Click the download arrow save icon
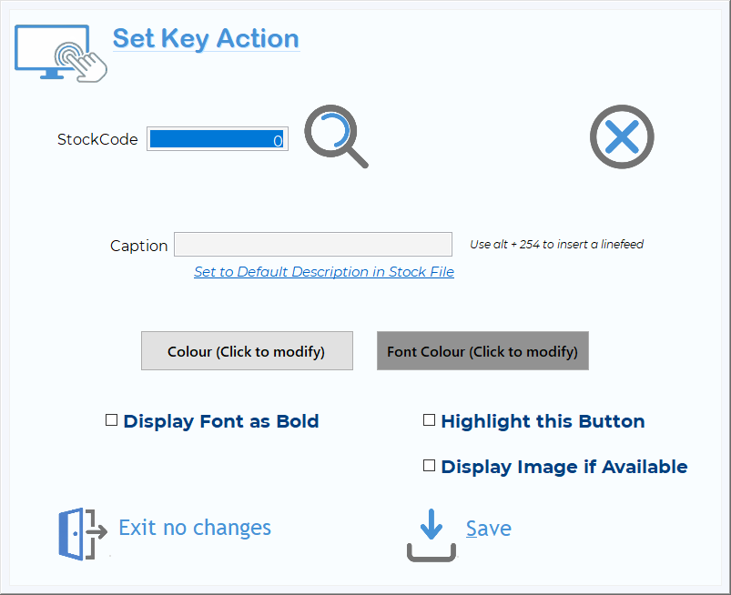 click(431, 535)
